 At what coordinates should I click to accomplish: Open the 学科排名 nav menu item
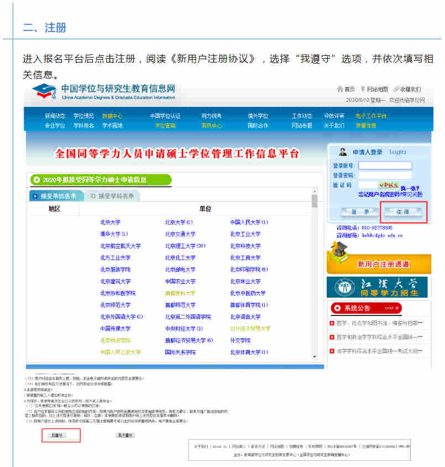83,126
